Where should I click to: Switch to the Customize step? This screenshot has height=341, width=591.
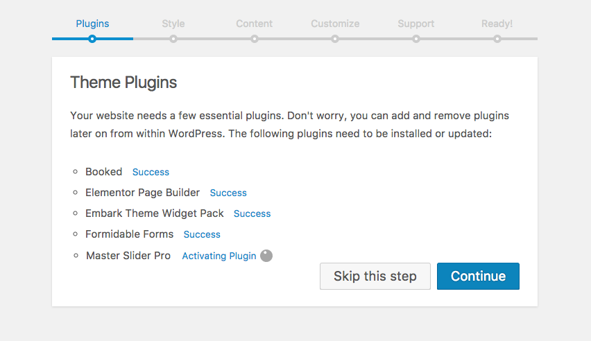(x=335, y=24)
